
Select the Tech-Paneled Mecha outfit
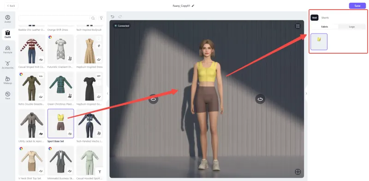tap(89, 123)
